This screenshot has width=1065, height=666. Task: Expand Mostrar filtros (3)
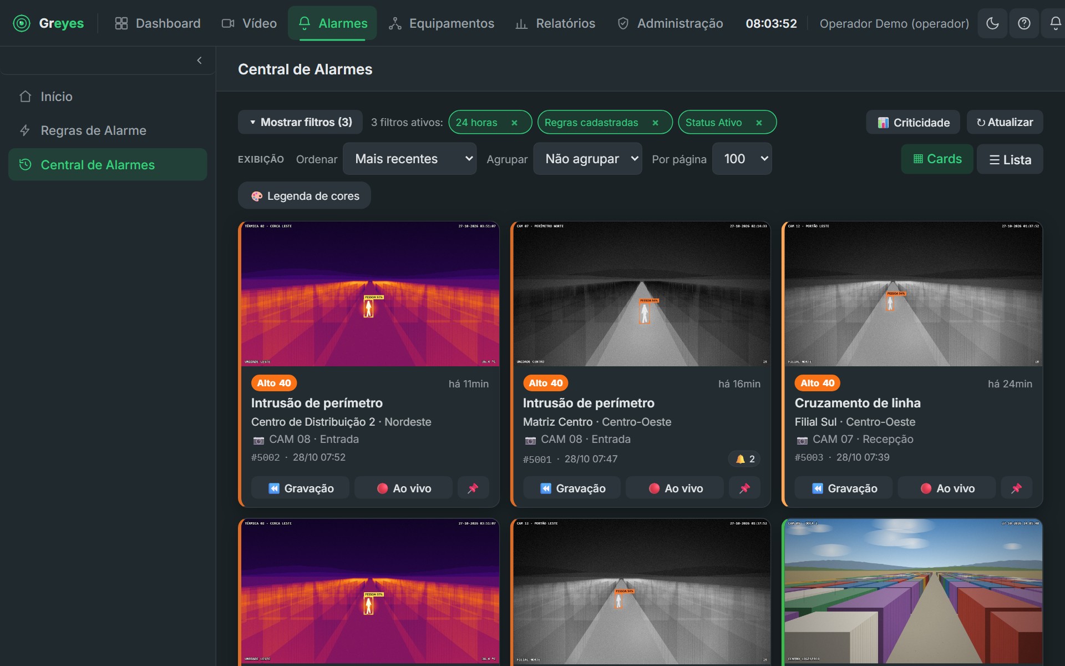pyautogui.click(x=300, y=122)
